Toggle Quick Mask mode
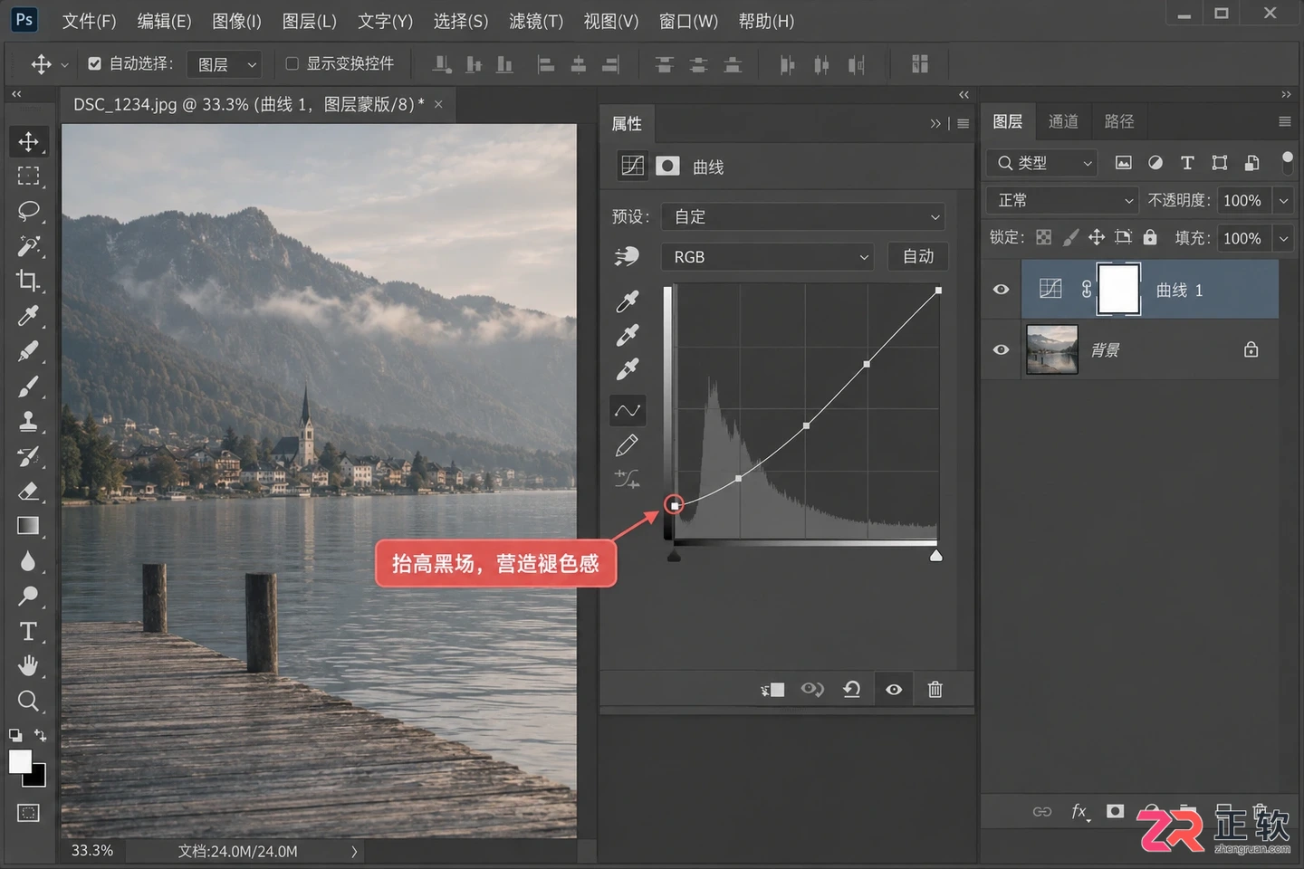This screenshot has height=869, width=1304. 28,813
